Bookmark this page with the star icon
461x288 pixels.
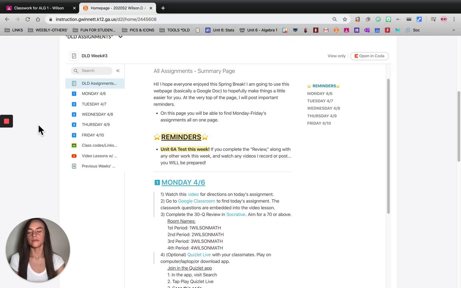[x=345, y=19]
